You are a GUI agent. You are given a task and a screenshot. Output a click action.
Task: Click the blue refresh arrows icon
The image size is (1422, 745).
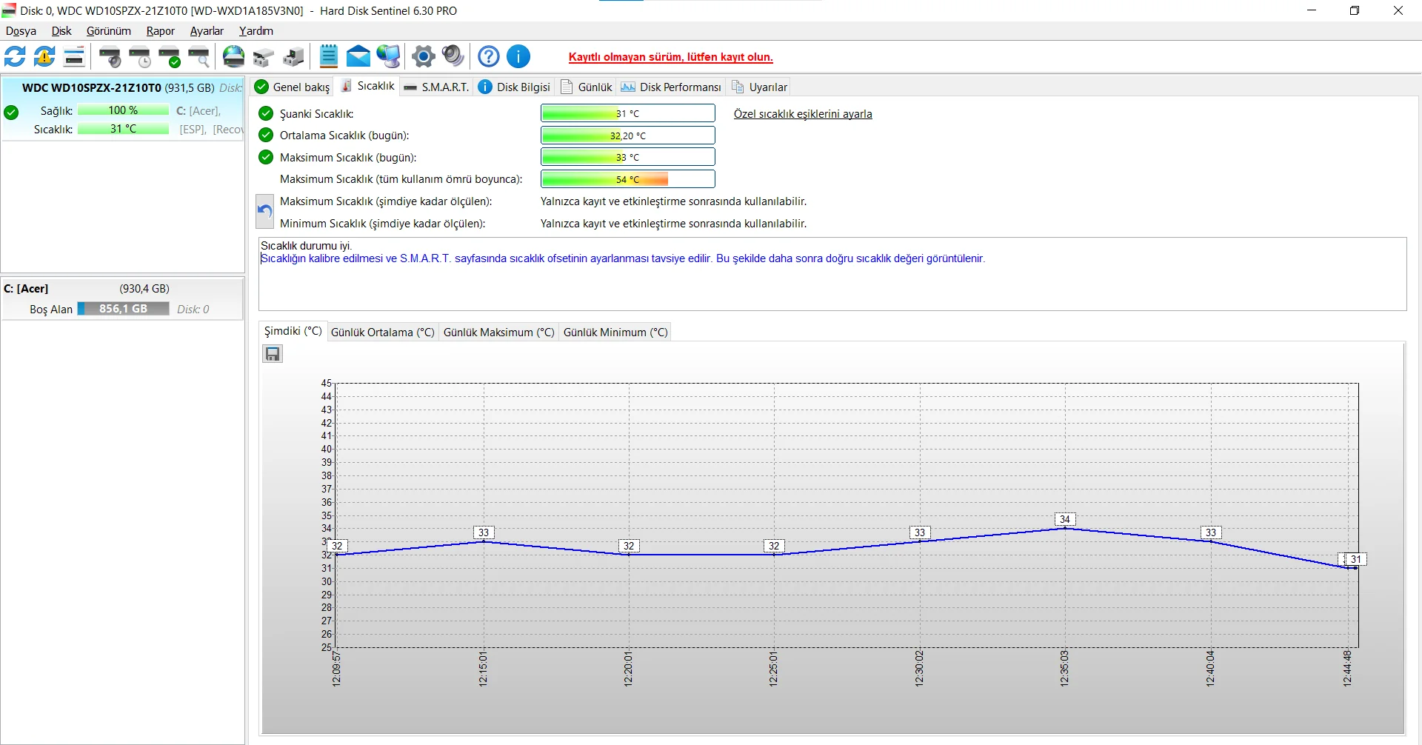[15, 56]
